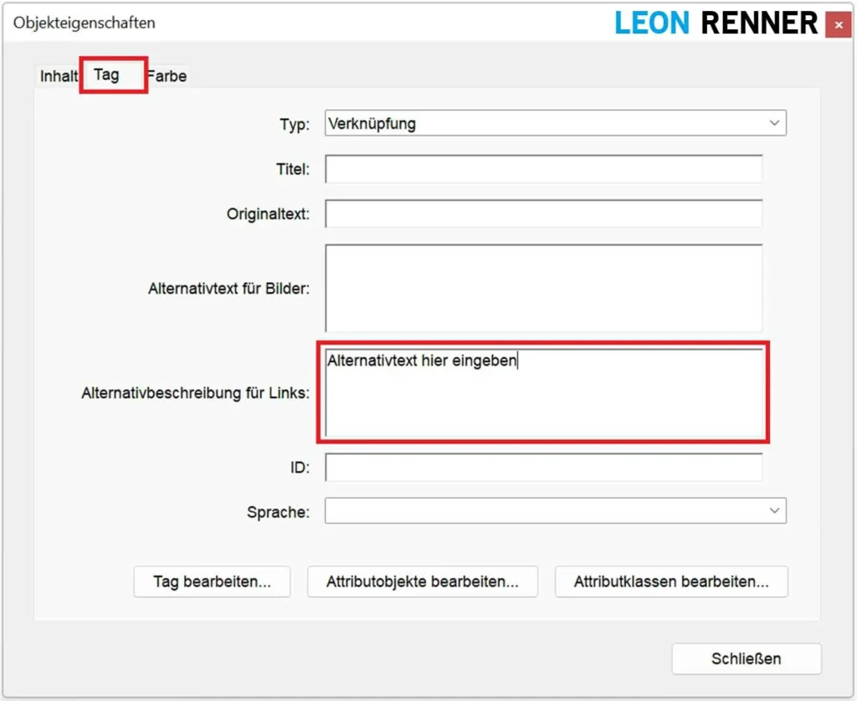
Task: Click into the Titel input field
Action: coord(543,169)
